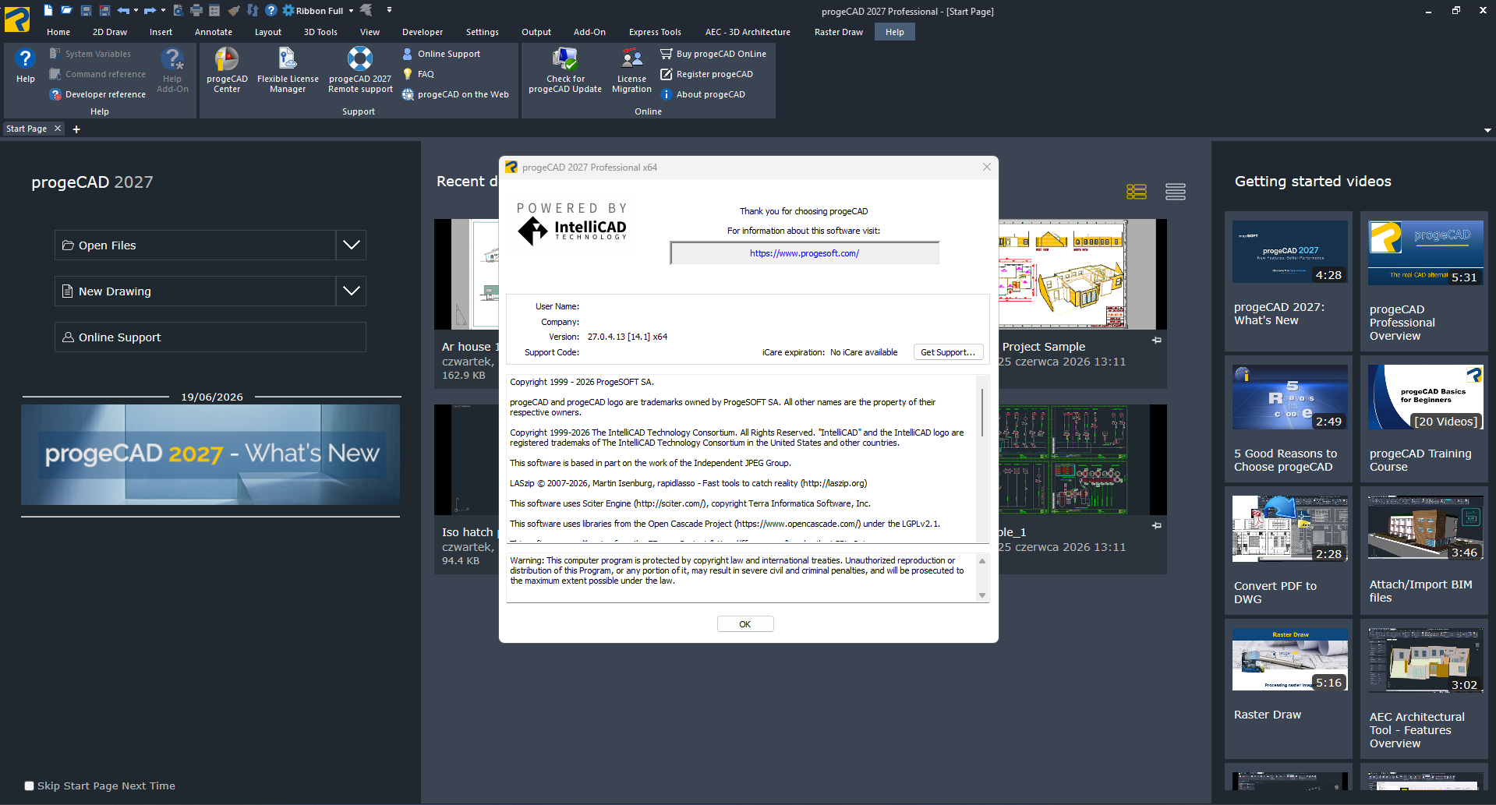Open License Migration tool
This screenshot has width=1496, height=805.
[631, 70]
